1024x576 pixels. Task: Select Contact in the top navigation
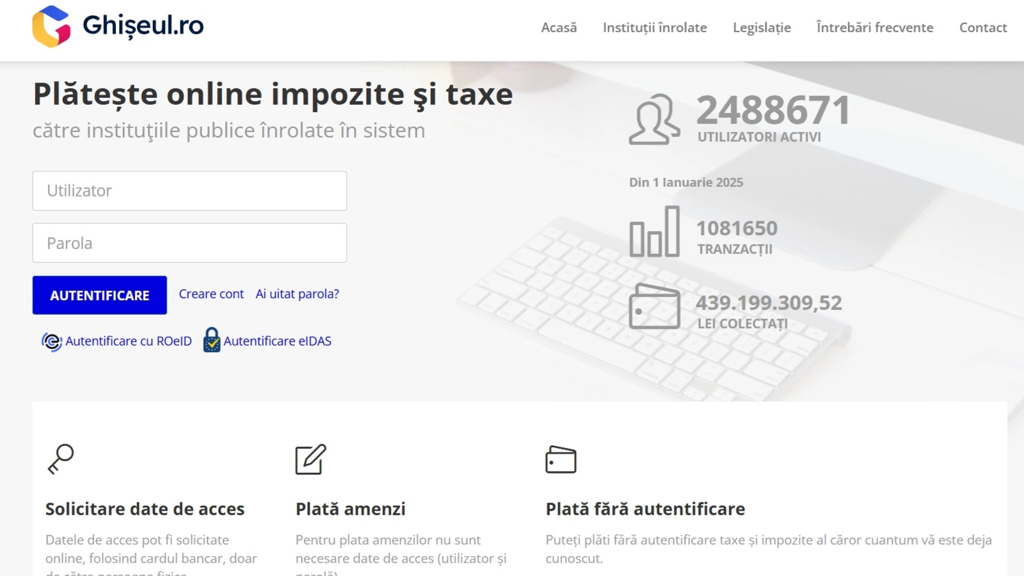pos(982,28)
